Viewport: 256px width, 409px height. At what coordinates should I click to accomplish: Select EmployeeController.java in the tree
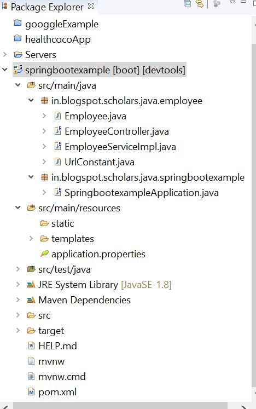pos(117,131)
